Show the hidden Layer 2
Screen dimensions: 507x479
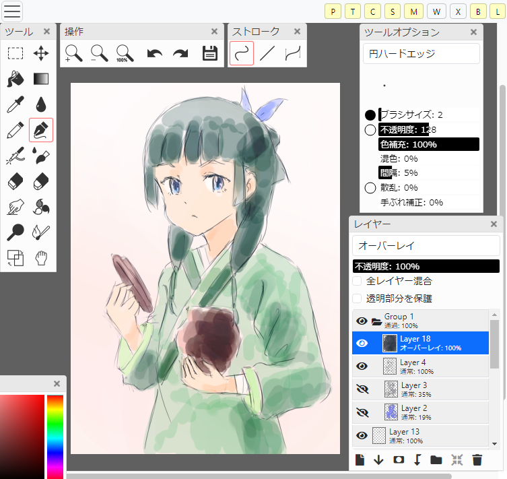coord(362,412)
